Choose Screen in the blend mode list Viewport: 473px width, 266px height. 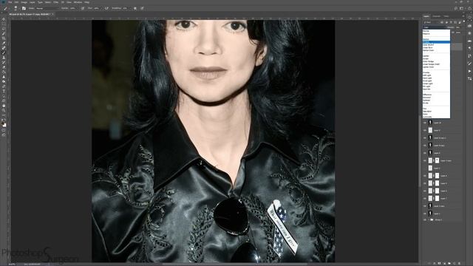click(436, 58)
